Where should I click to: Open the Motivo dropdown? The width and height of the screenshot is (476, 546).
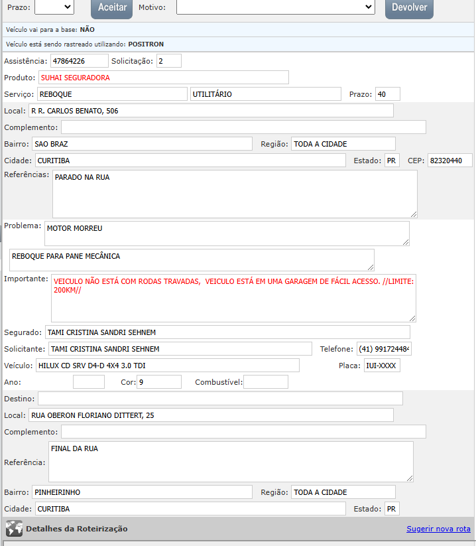276,7
